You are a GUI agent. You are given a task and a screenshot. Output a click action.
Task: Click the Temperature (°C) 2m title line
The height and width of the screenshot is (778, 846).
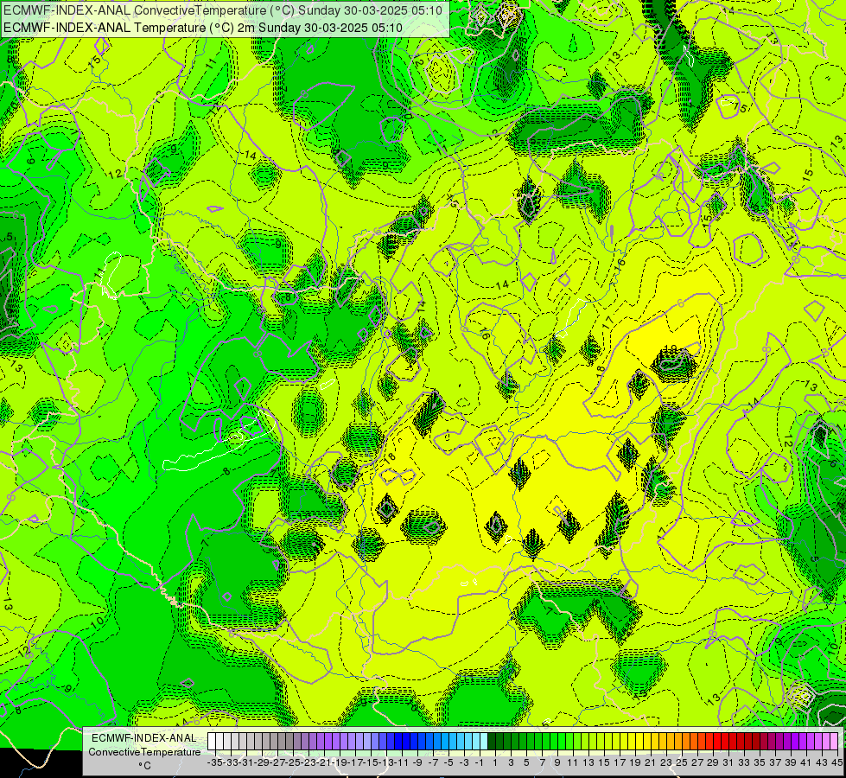tap(203, 28)
